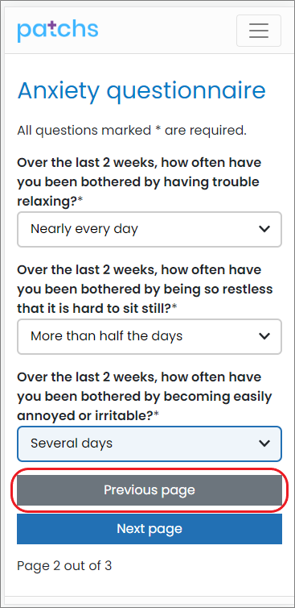Click chevron arrow on trouble relaxing dropdown
295x608 pixels.
point(264,229)
